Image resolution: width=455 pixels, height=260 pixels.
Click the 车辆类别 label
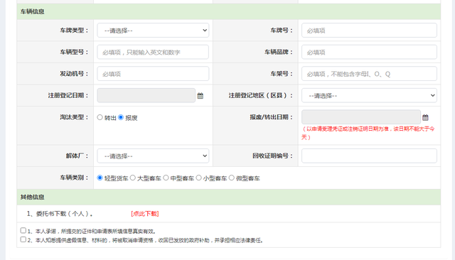74,178
